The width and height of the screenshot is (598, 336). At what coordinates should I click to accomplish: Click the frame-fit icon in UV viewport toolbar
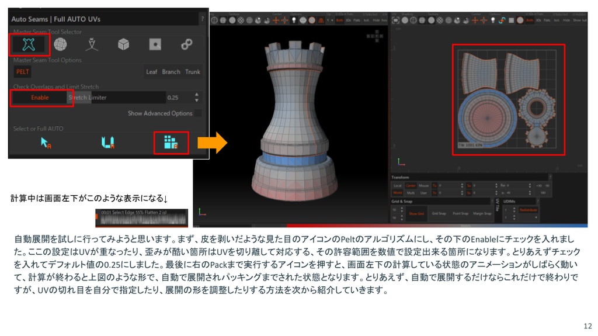[395, 20]
